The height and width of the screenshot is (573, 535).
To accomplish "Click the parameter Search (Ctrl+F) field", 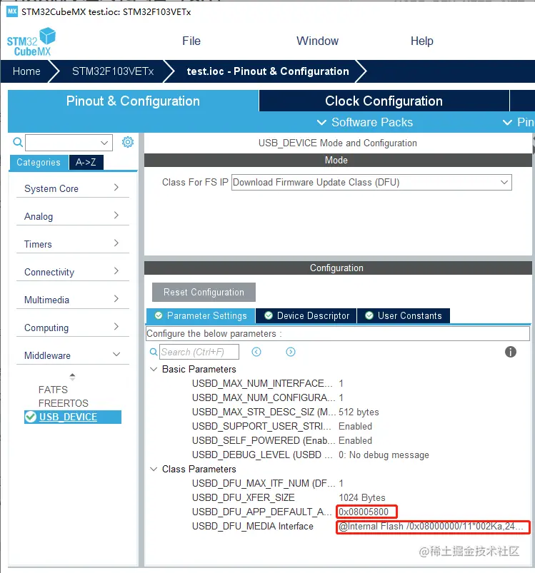I will pyautogui.click(x=199, y=352).
